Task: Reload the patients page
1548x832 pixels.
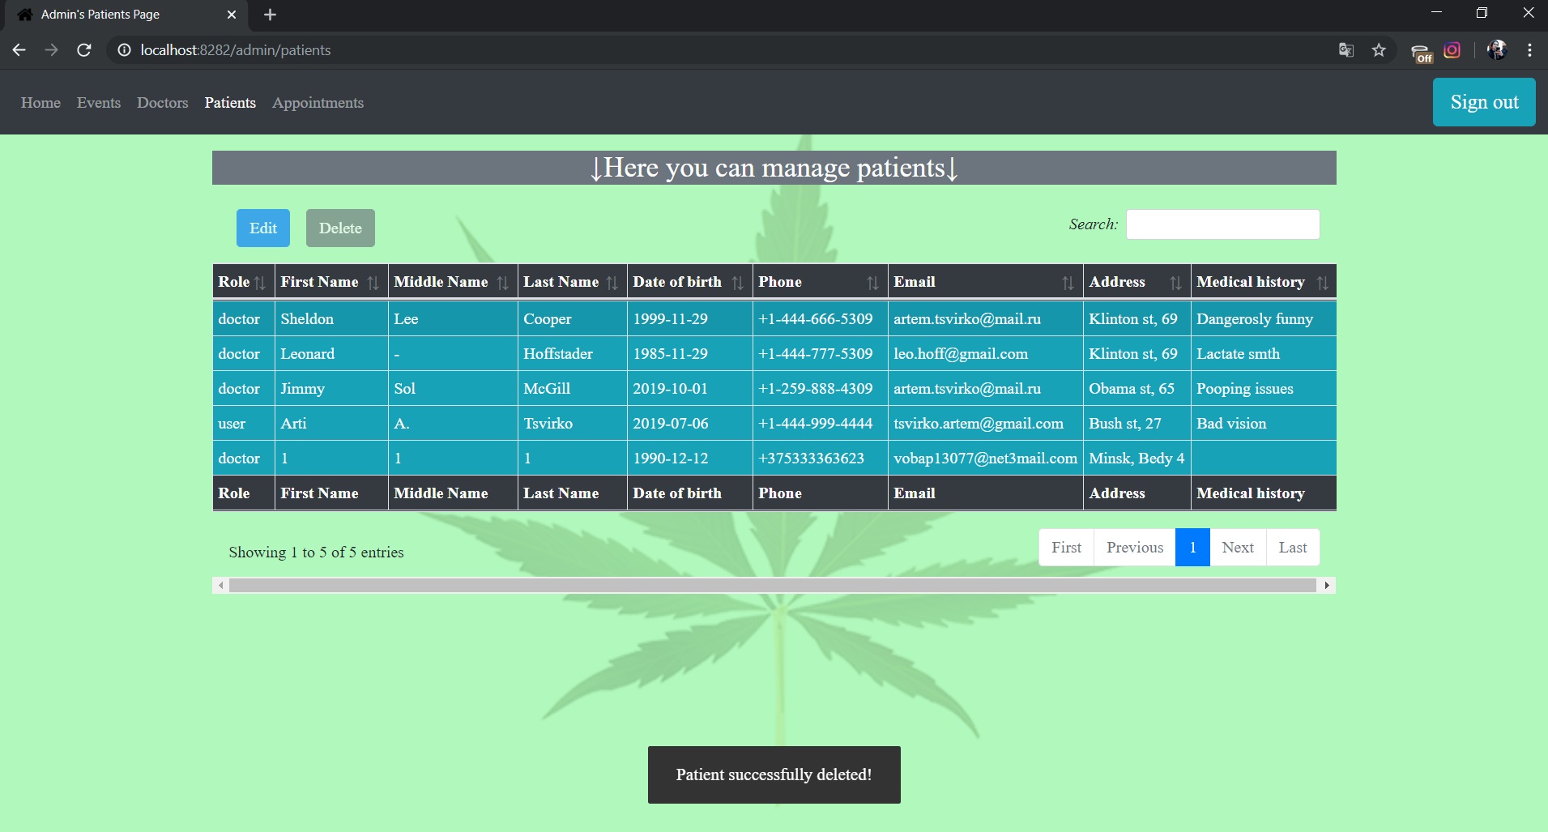Action: (x=83, y=50)
